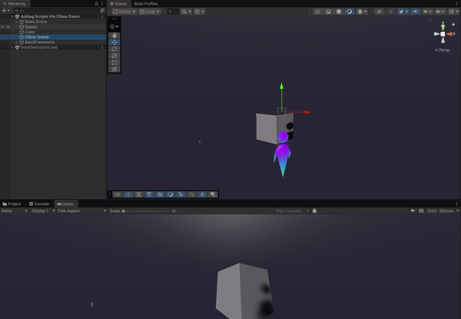Viewport: 461px width, 319px height.
Task: Click the search magnifier in the scene overlay bar
Action: pyautogui.click(x=192, y=194)
